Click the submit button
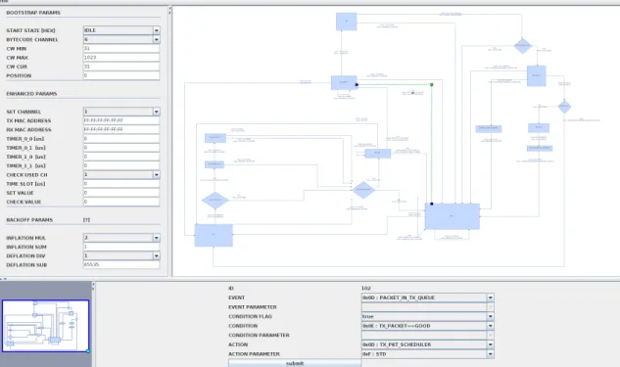The height and width of the screenshot is (367, 620). click(295, 363)
